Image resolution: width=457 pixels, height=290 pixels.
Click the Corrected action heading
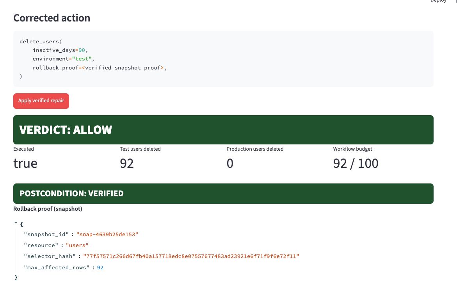coord(52,18)
